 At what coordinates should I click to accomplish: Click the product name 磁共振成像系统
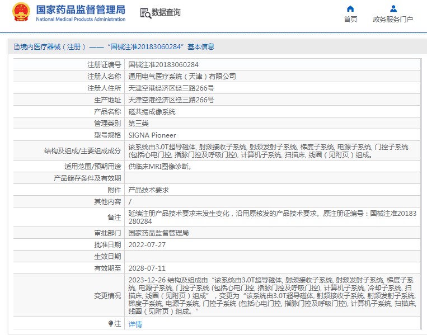(x=152, y=112)
